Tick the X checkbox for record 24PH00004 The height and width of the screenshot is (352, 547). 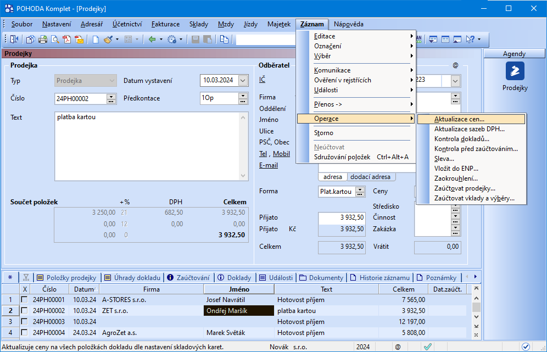[x=24, y=332]
